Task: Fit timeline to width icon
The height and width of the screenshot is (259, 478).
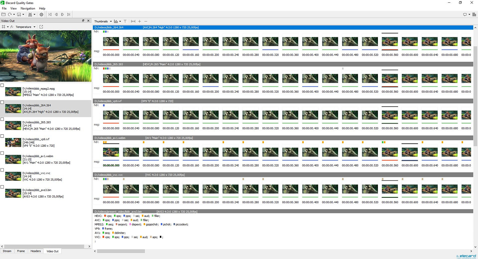Action: 133,21
